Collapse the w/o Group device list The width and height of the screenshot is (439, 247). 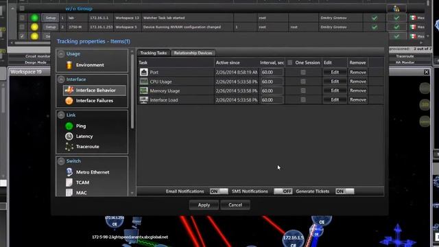click(x=12, y=8)
